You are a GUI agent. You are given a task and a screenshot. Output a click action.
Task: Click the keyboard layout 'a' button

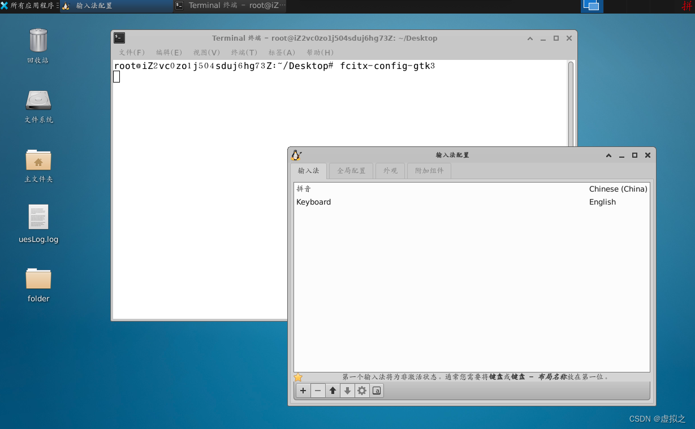377,391
